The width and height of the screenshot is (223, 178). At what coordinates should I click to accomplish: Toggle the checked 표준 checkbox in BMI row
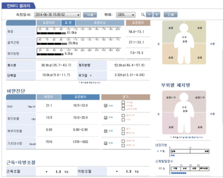coord(105,106)
